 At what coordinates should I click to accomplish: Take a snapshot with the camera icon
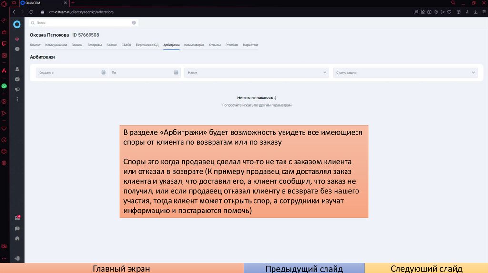(429, 12)
